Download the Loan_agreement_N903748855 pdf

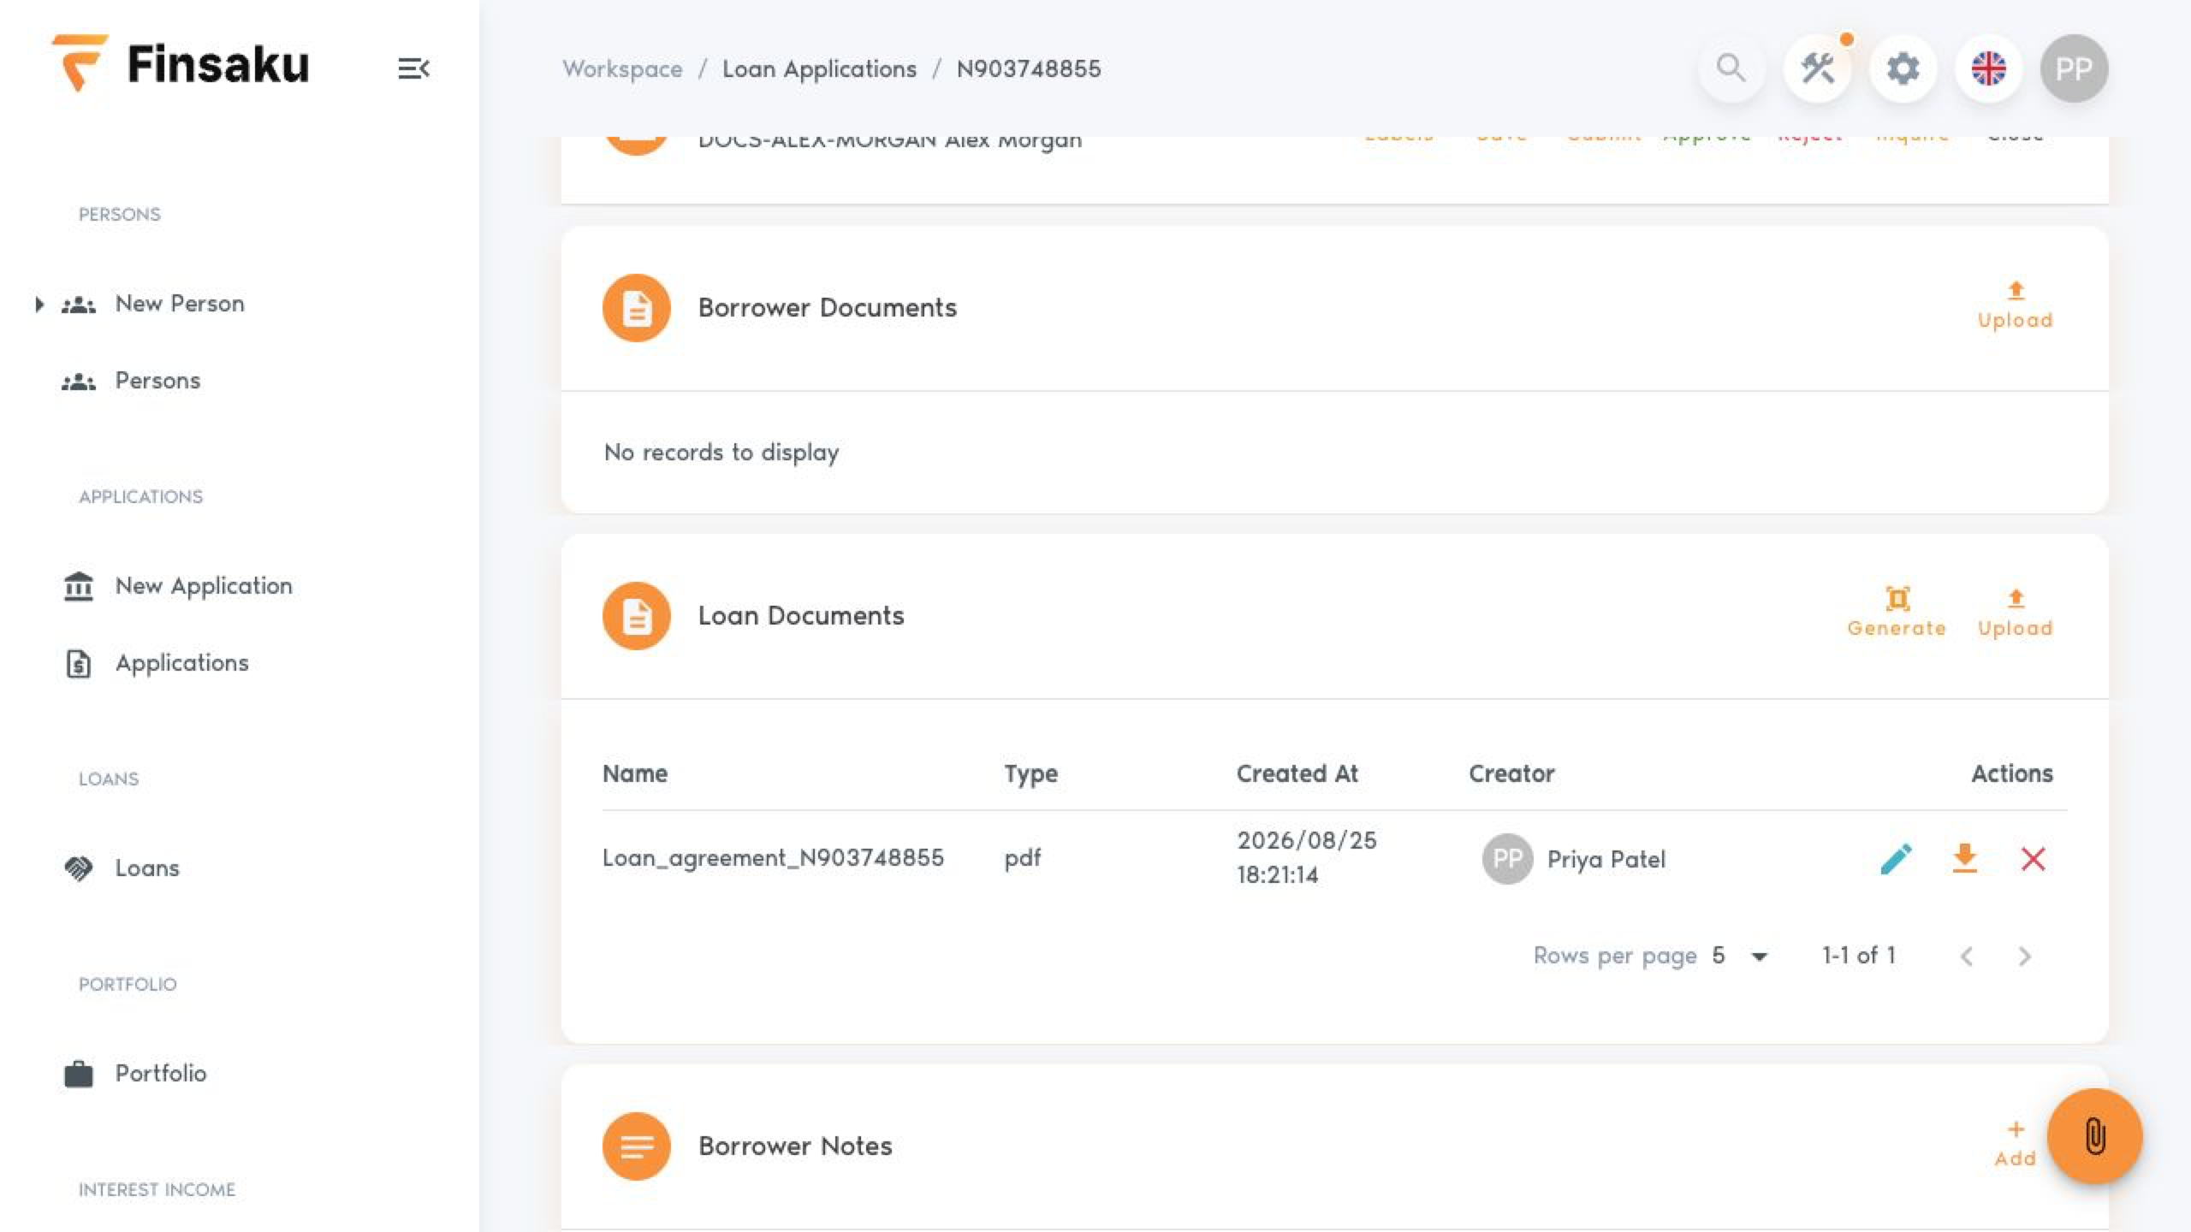[1964, 858]
